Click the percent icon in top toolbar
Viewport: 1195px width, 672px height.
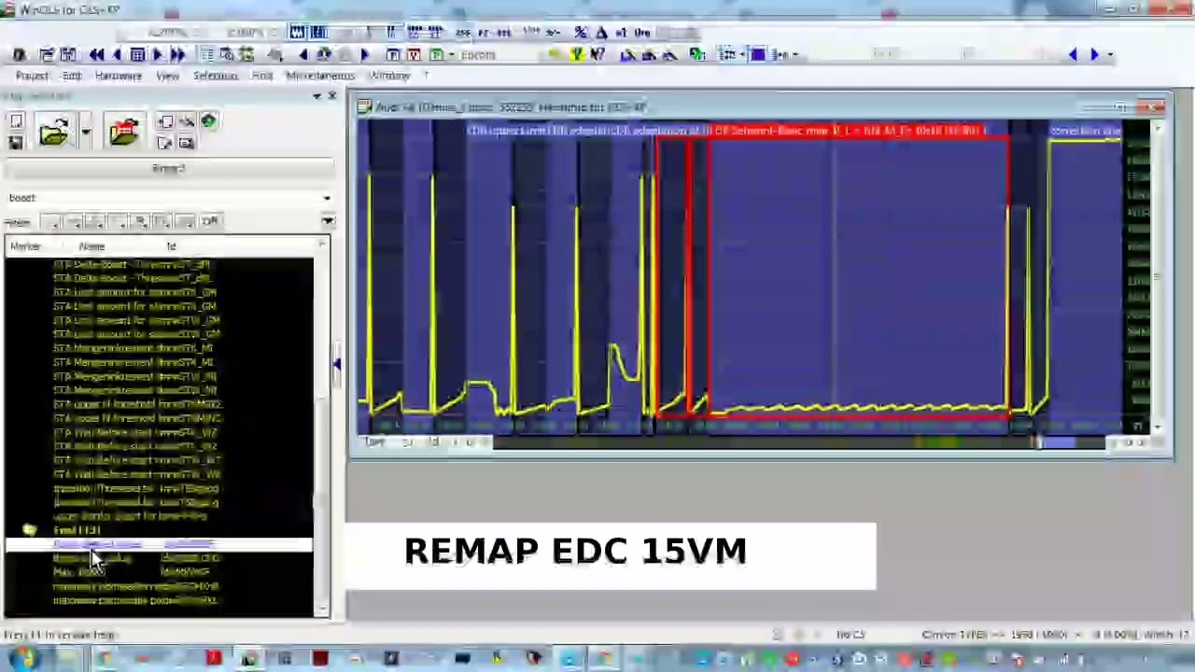[581, 33]
